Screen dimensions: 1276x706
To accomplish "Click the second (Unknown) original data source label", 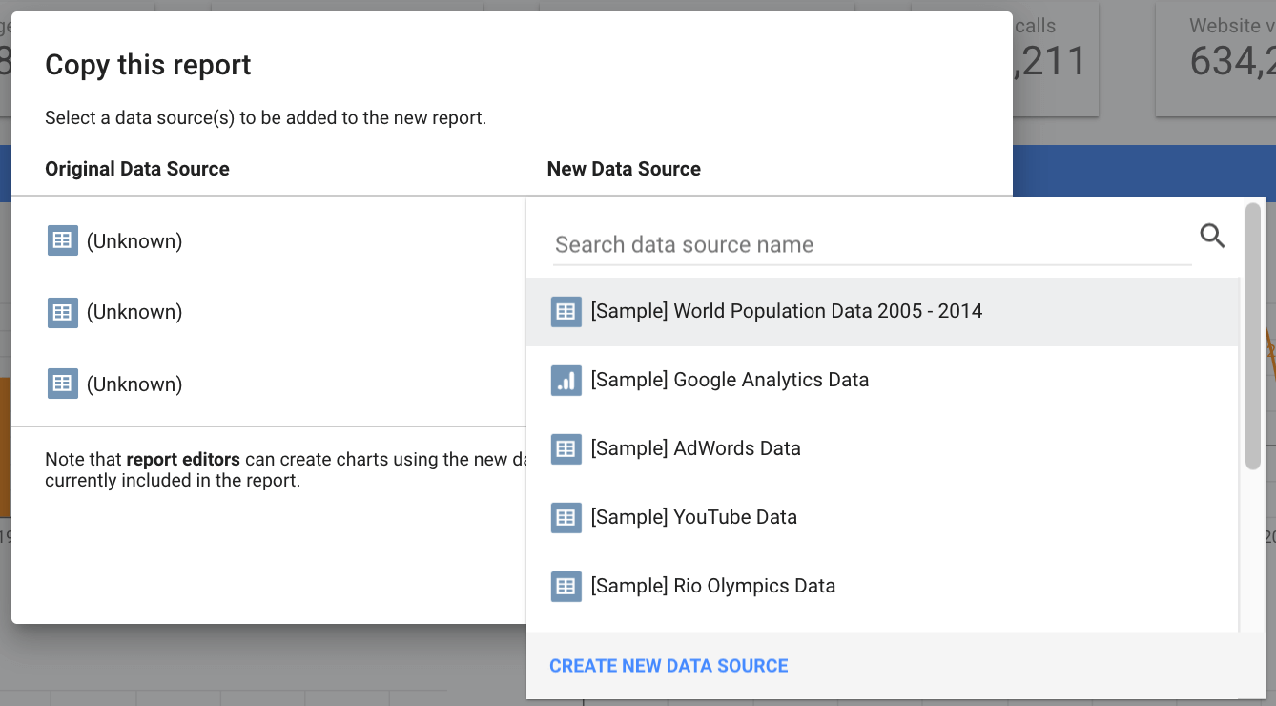I will click(x=134, y=312).
